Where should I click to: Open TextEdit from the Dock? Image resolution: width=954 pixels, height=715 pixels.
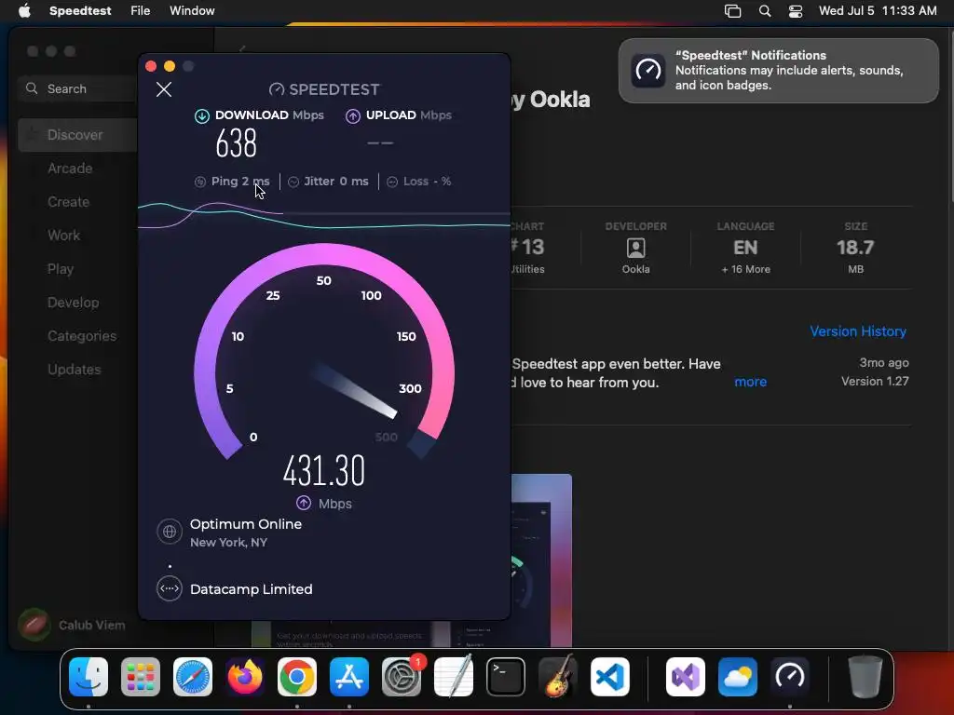454,677
